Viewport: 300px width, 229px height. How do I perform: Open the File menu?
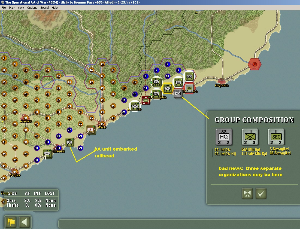pos(4,8)
